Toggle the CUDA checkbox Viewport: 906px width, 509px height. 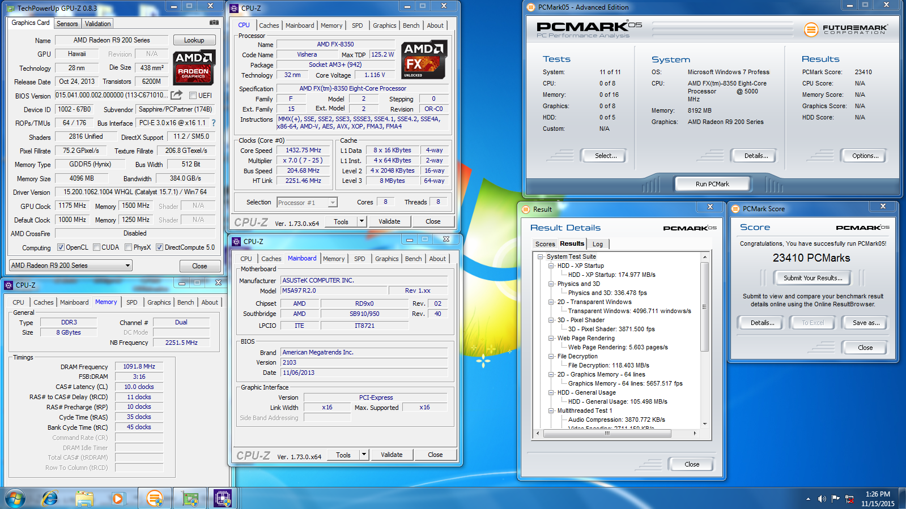click(x=97, y=247)
